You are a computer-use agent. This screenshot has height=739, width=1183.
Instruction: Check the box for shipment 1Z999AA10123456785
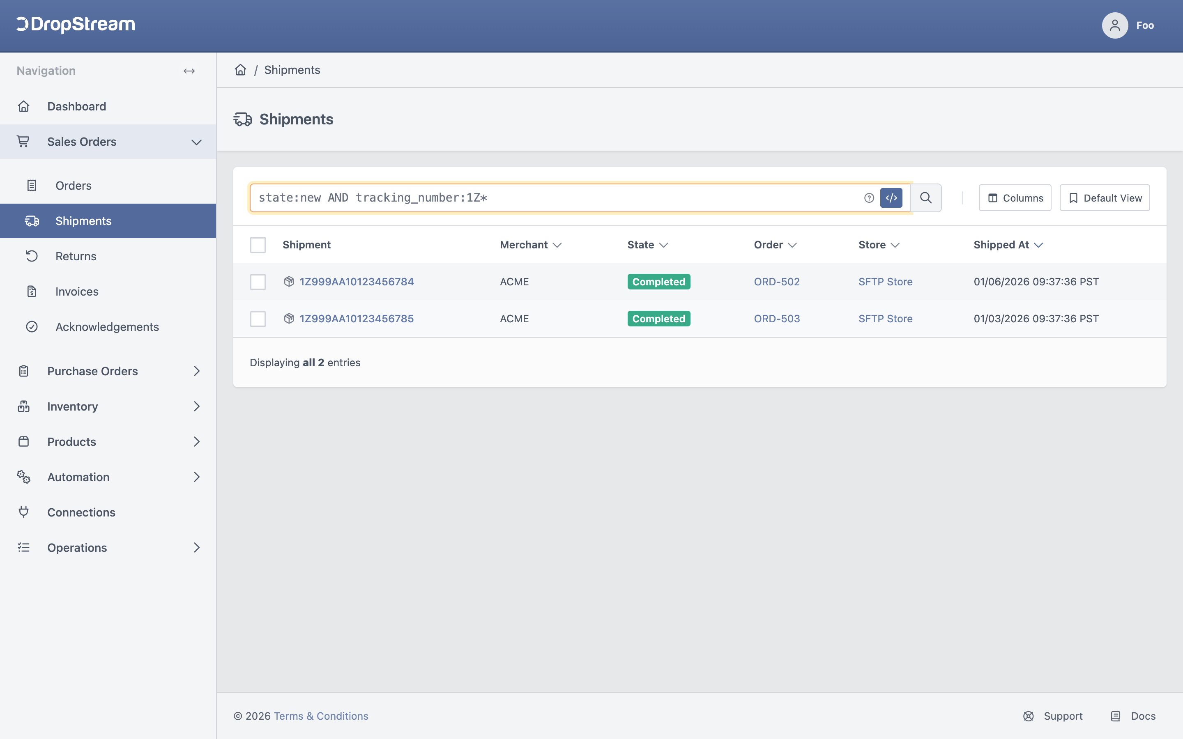pyautogui.click(x=258, y=319)
